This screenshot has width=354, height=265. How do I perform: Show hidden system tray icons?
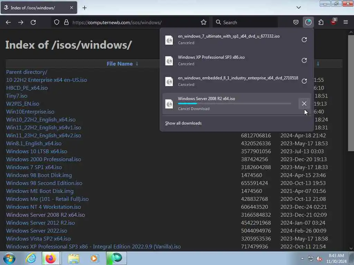click(302, 258)
